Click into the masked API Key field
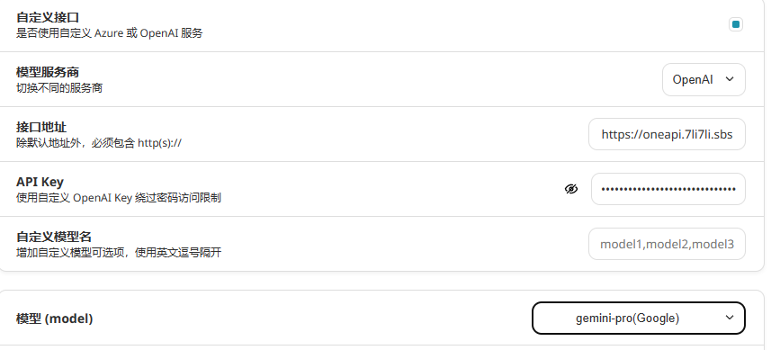Image resolution: width=780 pixels, height=350 pixels. tap(668, 189)
